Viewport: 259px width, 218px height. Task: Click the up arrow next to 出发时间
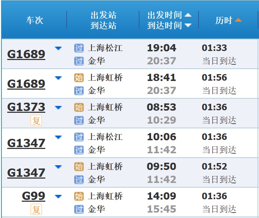(x=188, y=15)
